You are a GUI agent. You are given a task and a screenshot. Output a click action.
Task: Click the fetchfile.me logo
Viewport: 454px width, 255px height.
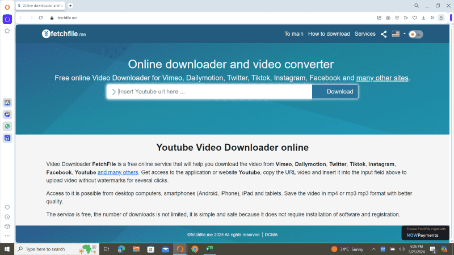tap(64, 34)
